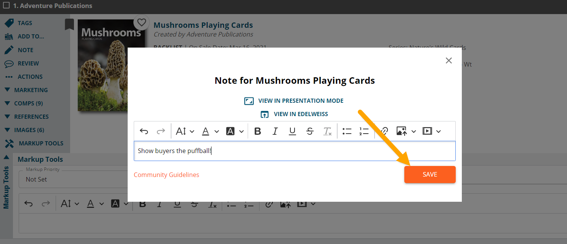Favorite the title with the heart icon
The image size is (567, 244).
(141, 22)
